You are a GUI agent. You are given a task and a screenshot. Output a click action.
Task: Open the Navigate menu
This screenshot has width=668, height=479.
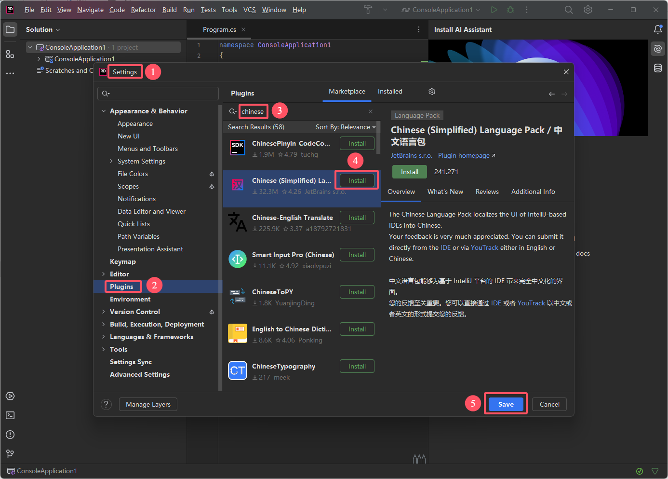coord(90,10)
